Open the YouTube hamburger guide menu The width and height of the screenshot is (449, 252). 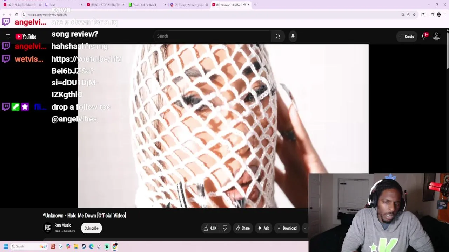tap(8, 36)
